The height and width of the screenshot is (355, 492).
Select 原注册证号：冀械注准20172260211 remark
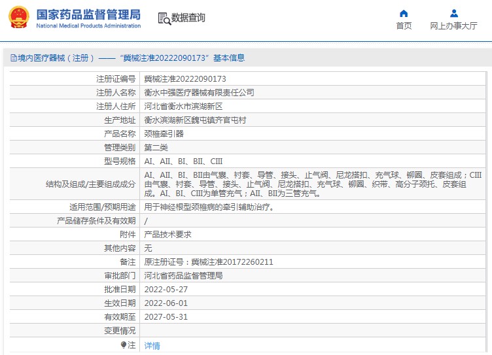pyautogui.click(x=209, y=262)
